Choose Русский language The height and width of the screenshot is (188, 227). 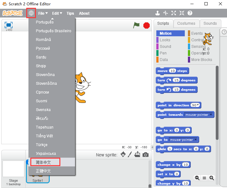(x=52, y=48)
